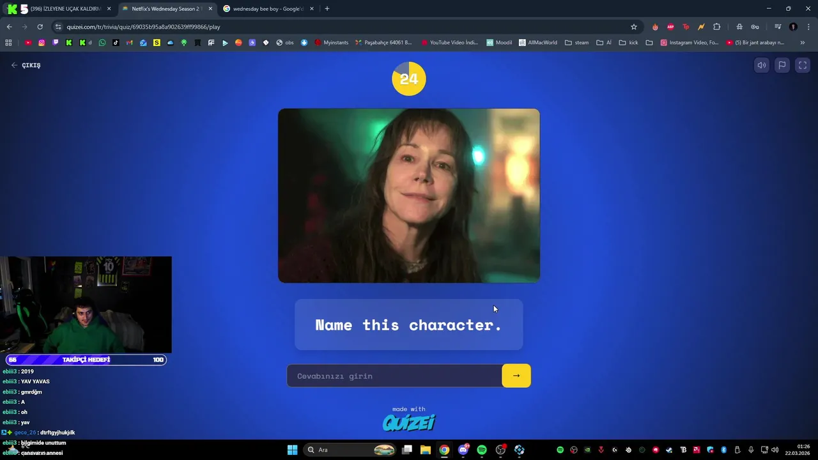Click the Quizei logo link
The height and width of the screenshot is (460, 818).
409,422
